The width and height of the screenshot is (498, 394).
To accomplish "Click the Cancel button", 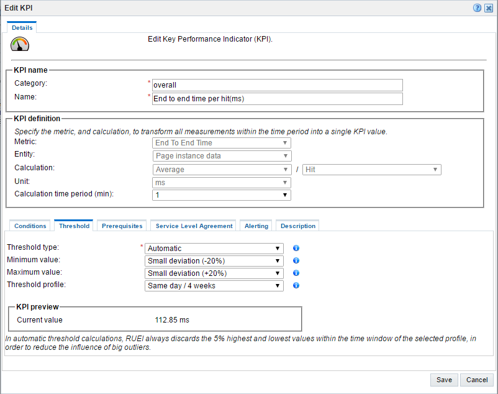I will [x=477, y=380].
